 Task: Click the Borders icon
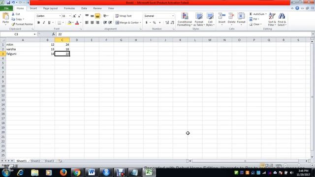point(59,23)
